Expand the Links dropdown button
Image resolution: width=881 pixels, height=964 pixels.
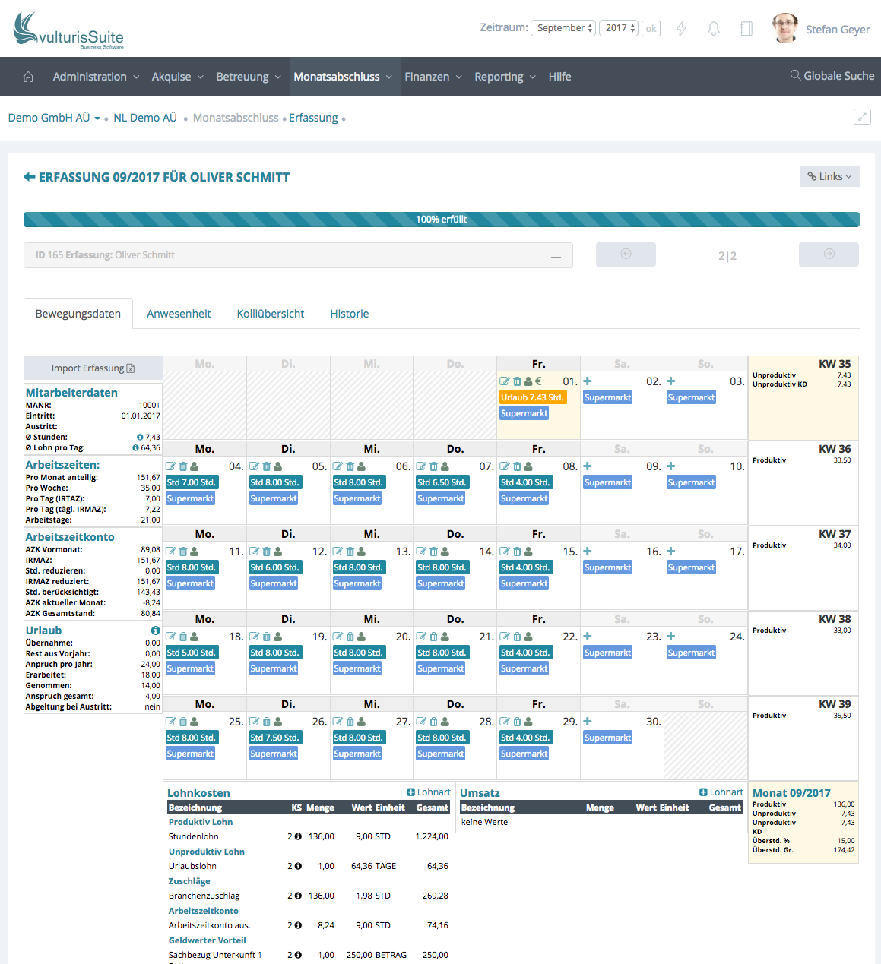829,176
